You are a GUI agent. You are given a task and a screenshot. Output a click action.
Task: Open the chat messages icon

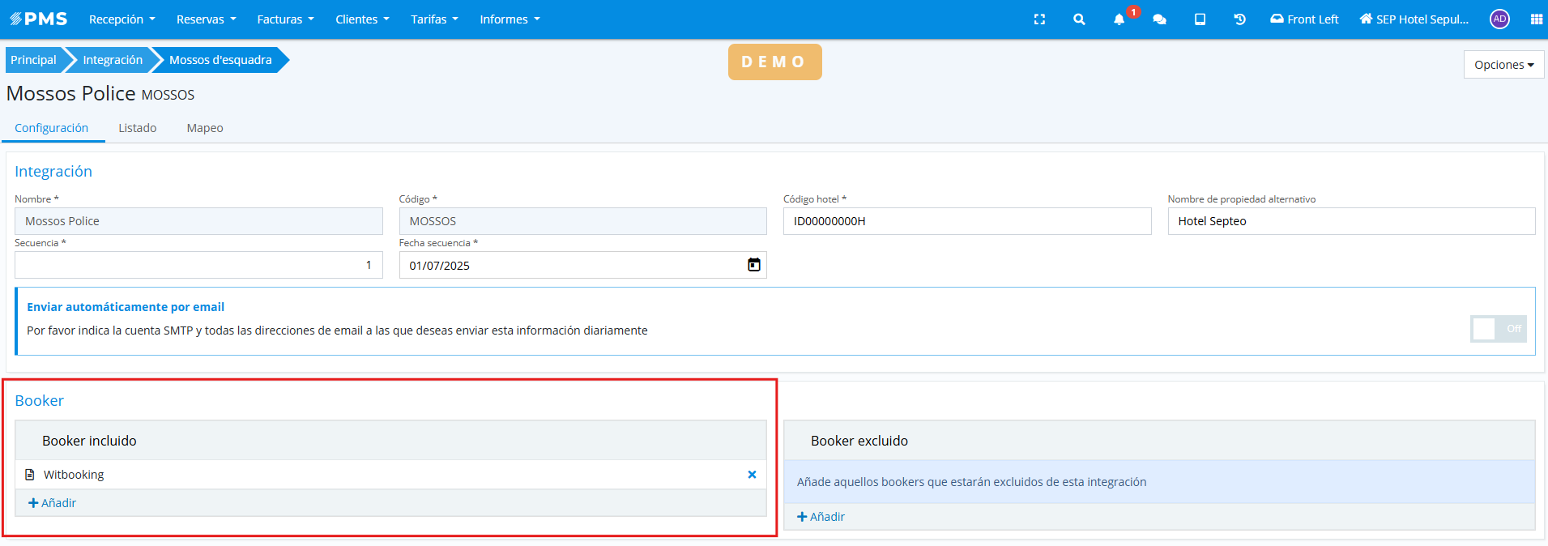click(x=1159, y=19)
